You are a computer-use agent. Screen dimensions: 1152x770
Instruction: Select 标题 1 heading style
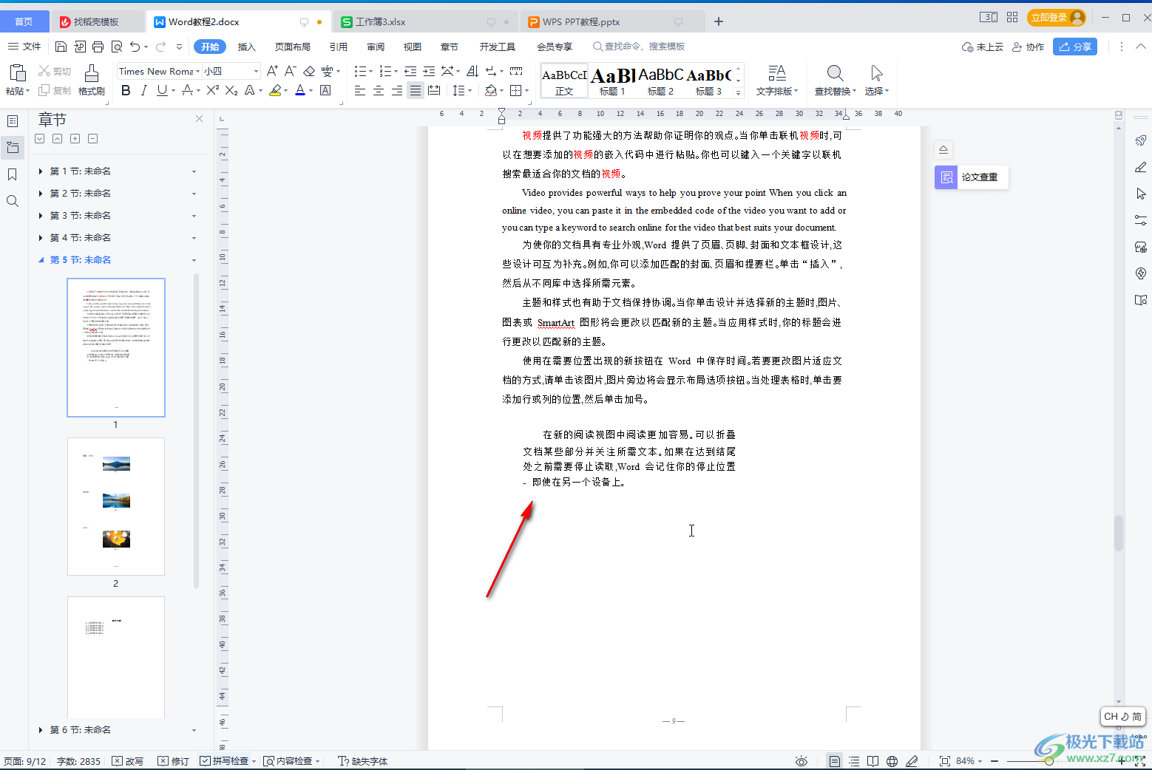click(x=613, y=81)
